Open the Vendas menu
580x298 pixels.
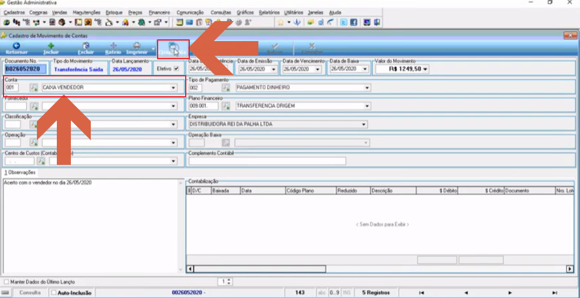[60, 12]
